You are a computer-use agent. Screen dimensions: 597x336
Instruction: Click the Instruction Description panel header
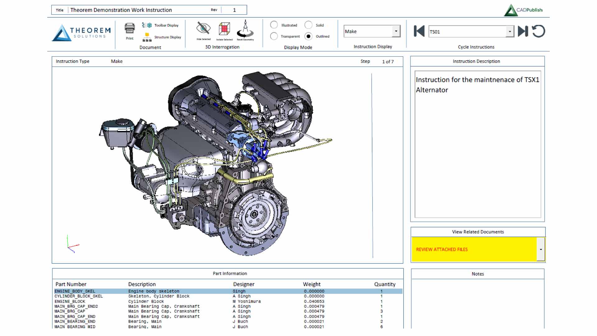(477, 61)
